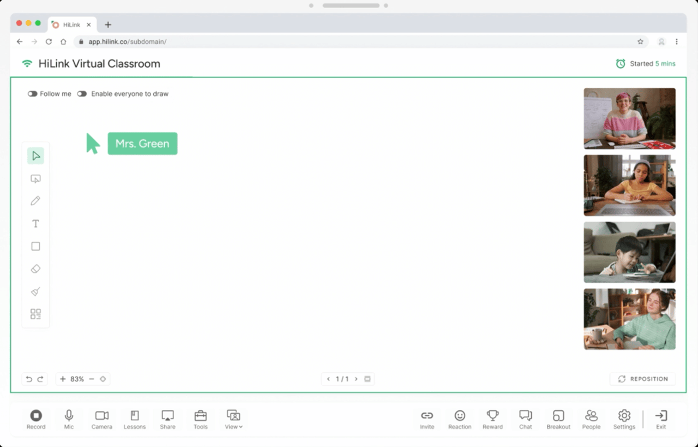Go to next whiteboard page

pyautogui.click(x=356, y=379)
